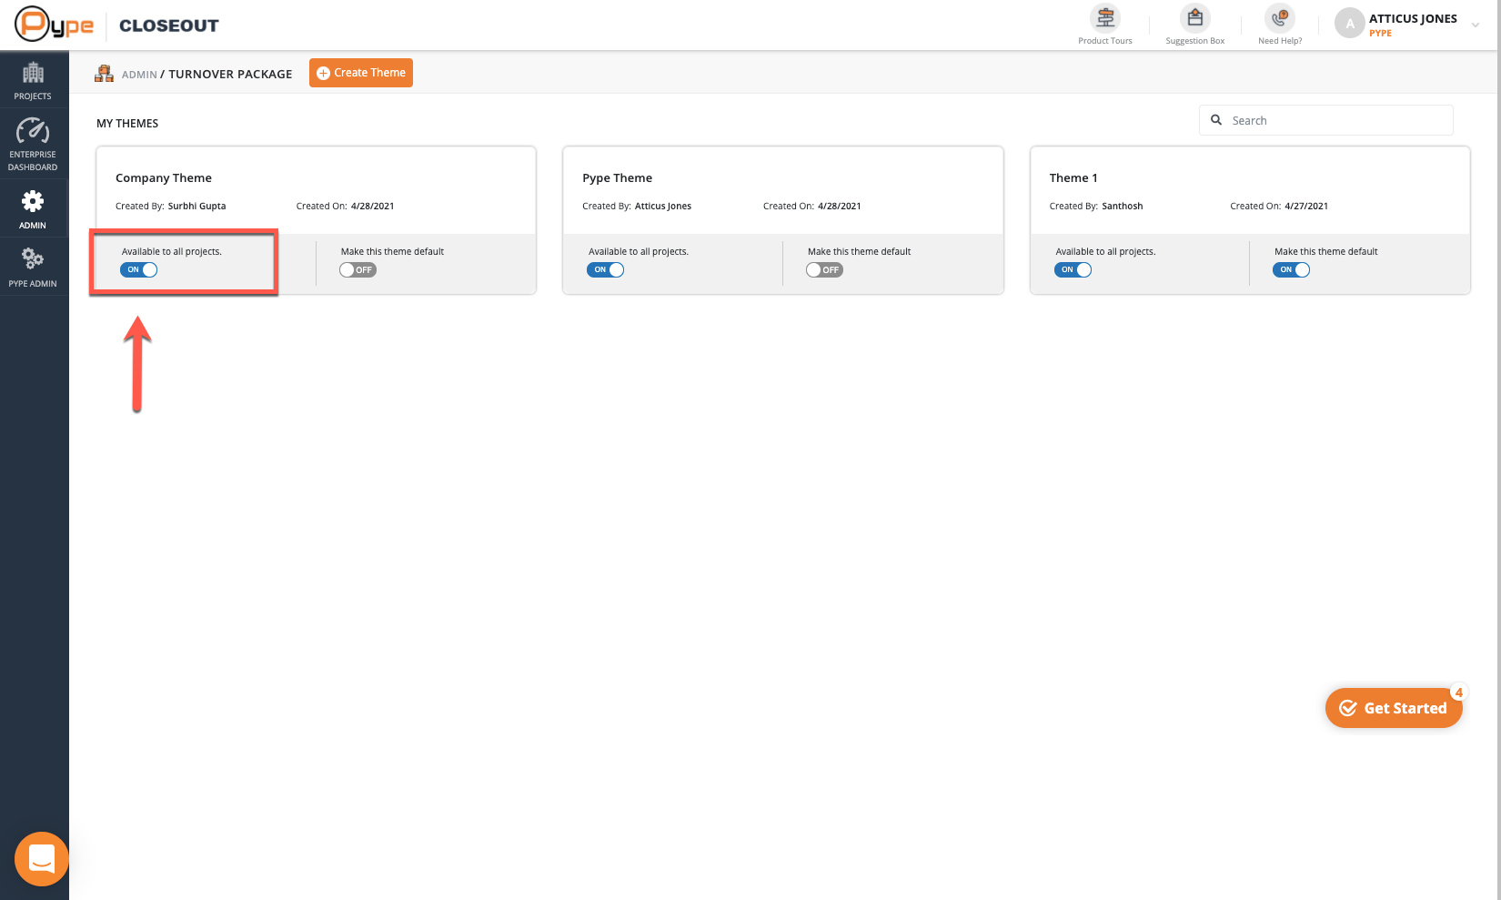Viewport: 1501px width, 900px height.
Task: Toggle Theme 1 available to all projects
Action: click(1073, 270)
